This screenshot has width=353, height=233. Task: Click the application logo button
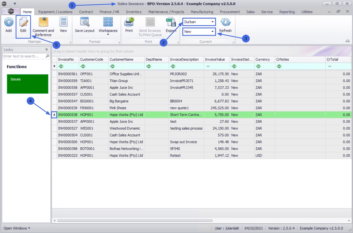[x=11, y=11]
